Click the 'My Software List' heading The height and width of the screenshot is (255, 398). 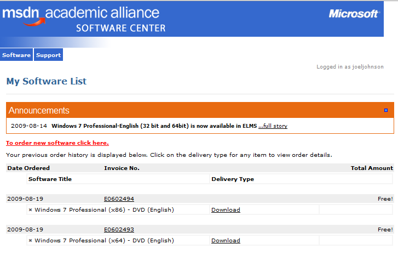pos(47,81)
